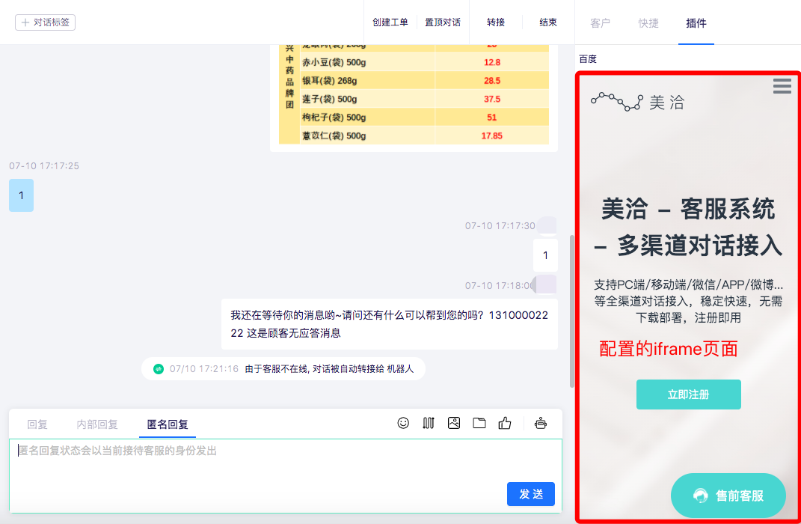Click the 美洽 – 客服系统 headline
This screenshot has height=524, width=801.
[x=688, y=228]
